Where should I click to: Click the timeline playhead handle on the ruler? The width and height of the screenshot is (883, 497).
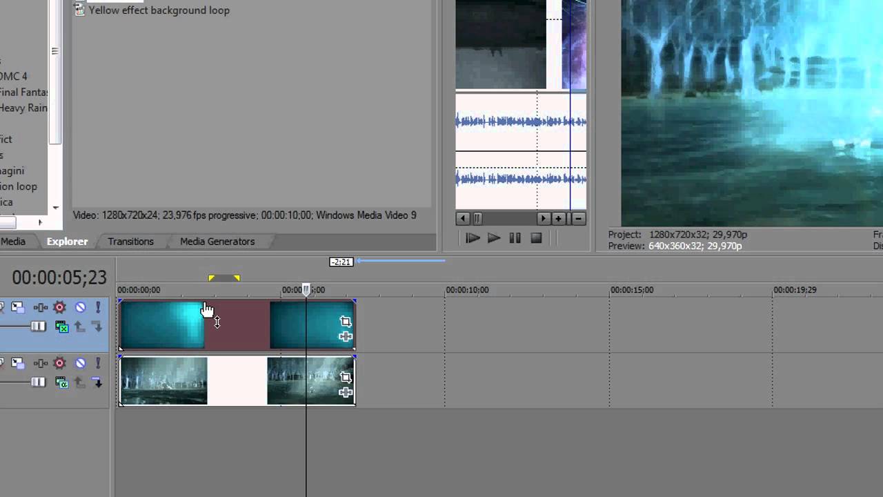[306, 291]
